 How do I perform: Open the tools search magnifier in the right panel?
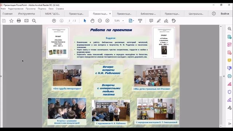coord(229,29)
